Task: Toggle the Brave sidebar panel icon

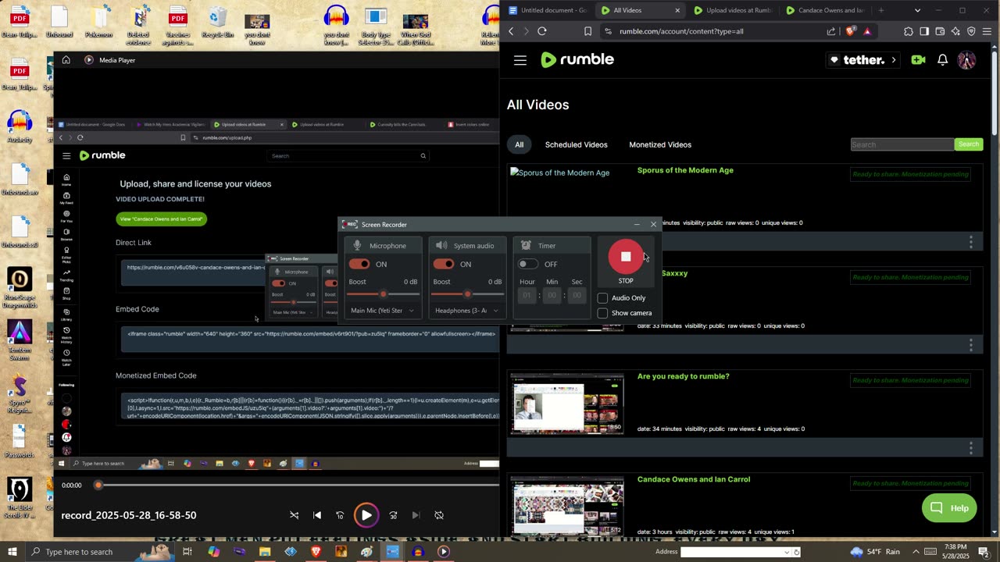Action: point(924,31)
